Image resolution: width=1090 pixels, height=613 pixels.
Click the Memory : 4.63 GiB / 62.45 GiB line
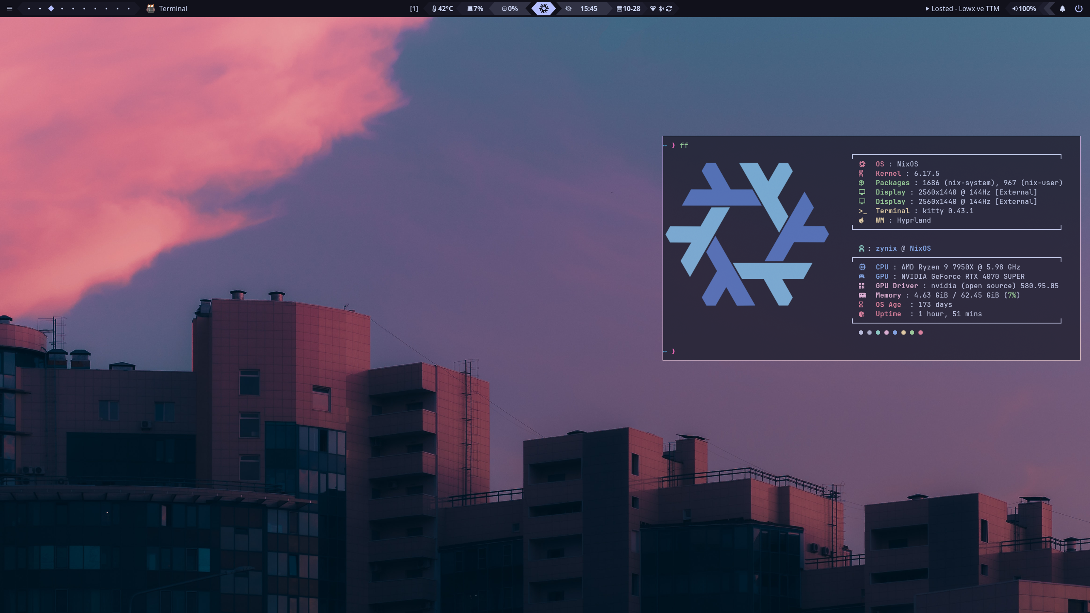[948, 295]
